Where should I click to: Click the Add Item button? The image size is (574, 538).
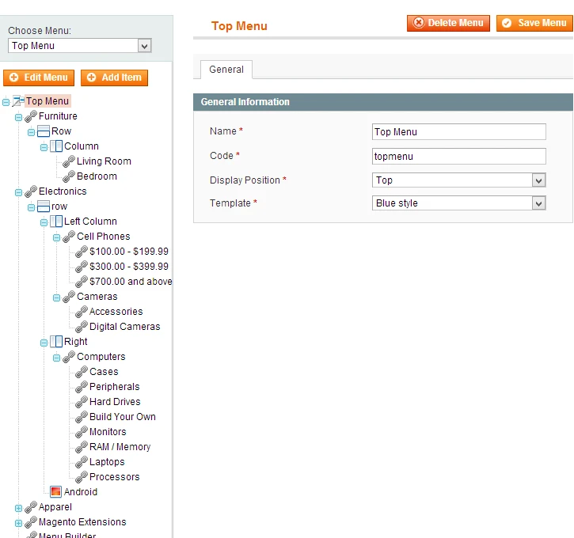tap(114, 78)
